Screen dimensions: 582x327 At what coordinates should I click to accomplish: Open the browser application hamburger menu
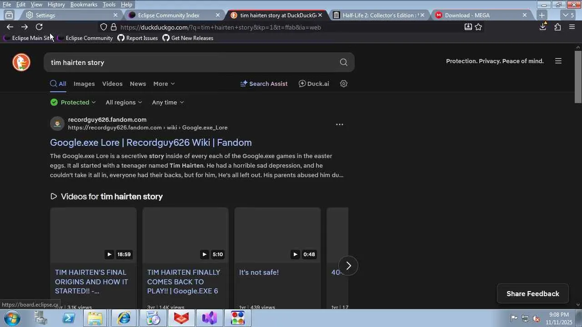572,27
